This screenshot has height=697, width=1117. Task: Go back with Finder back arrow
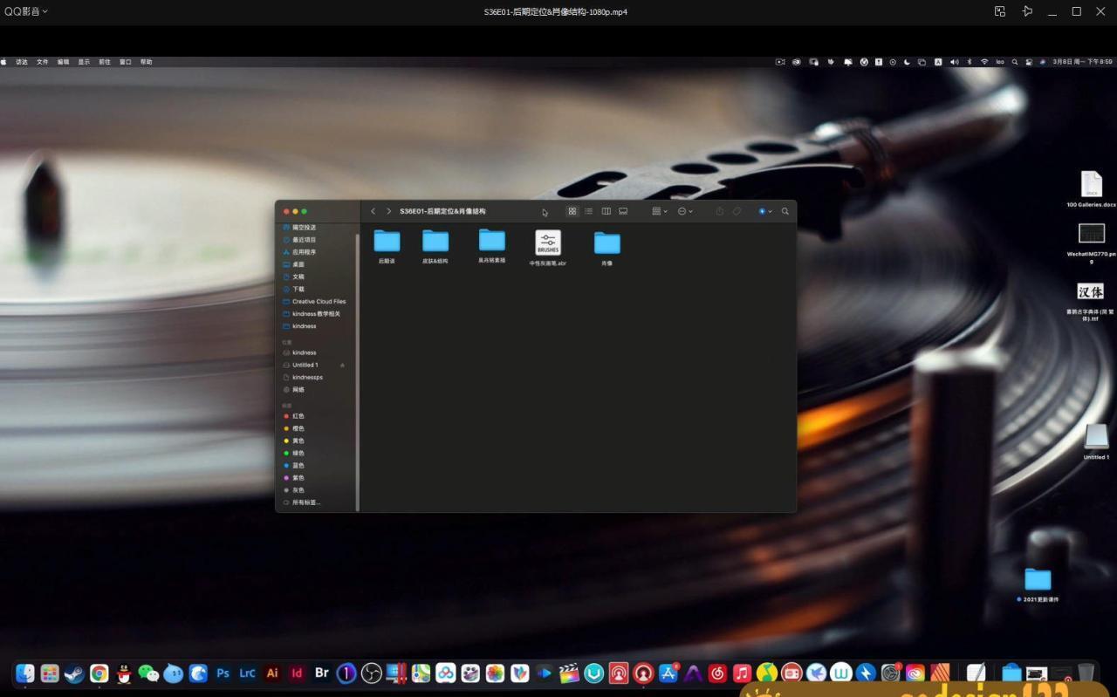[373, 211]
